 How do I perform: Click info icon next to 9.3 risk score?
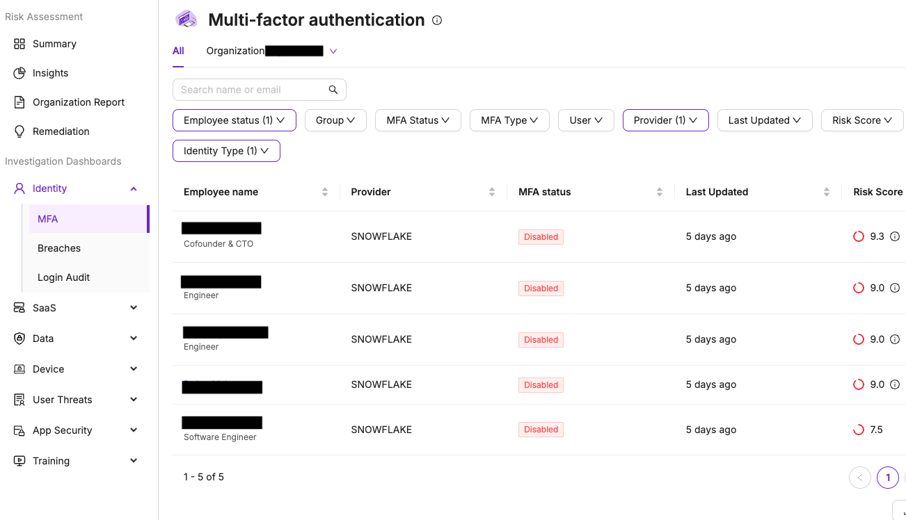coord(895,236)
